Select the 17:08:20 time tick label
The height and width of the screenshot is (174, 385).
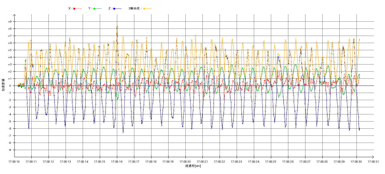point(185,161)
